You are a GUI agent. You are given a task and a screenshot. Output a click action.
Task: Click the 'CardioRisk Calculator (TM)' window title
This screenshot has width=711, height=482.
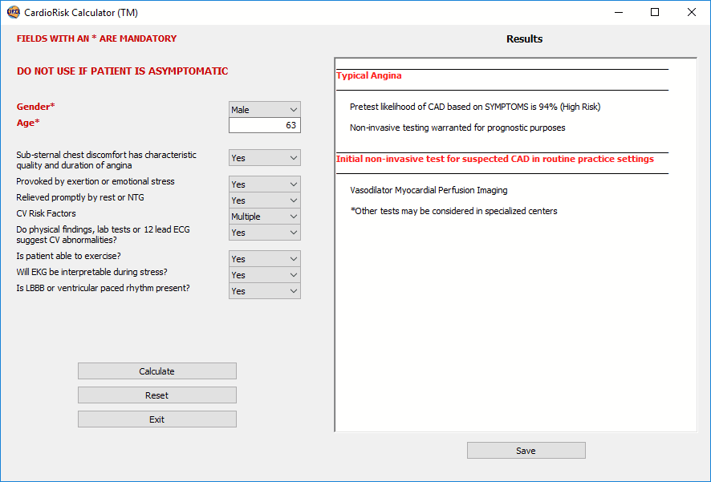tap(81, 13)
